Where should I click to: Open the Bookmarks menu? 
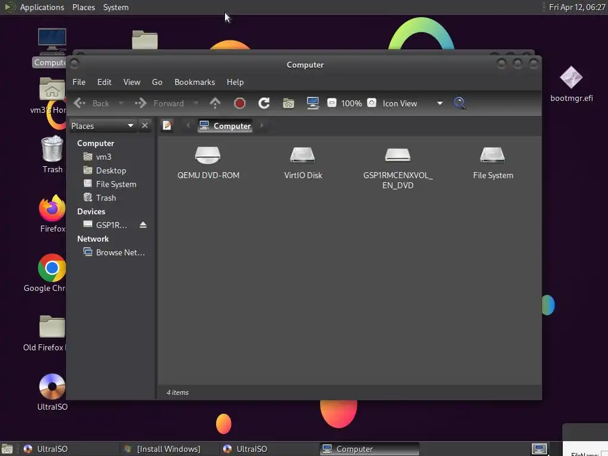tap(195, 82)
